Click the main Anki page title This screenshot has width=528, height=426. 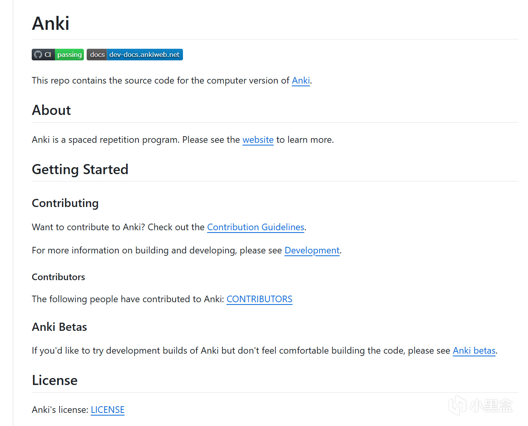click(x=51, y=23)
